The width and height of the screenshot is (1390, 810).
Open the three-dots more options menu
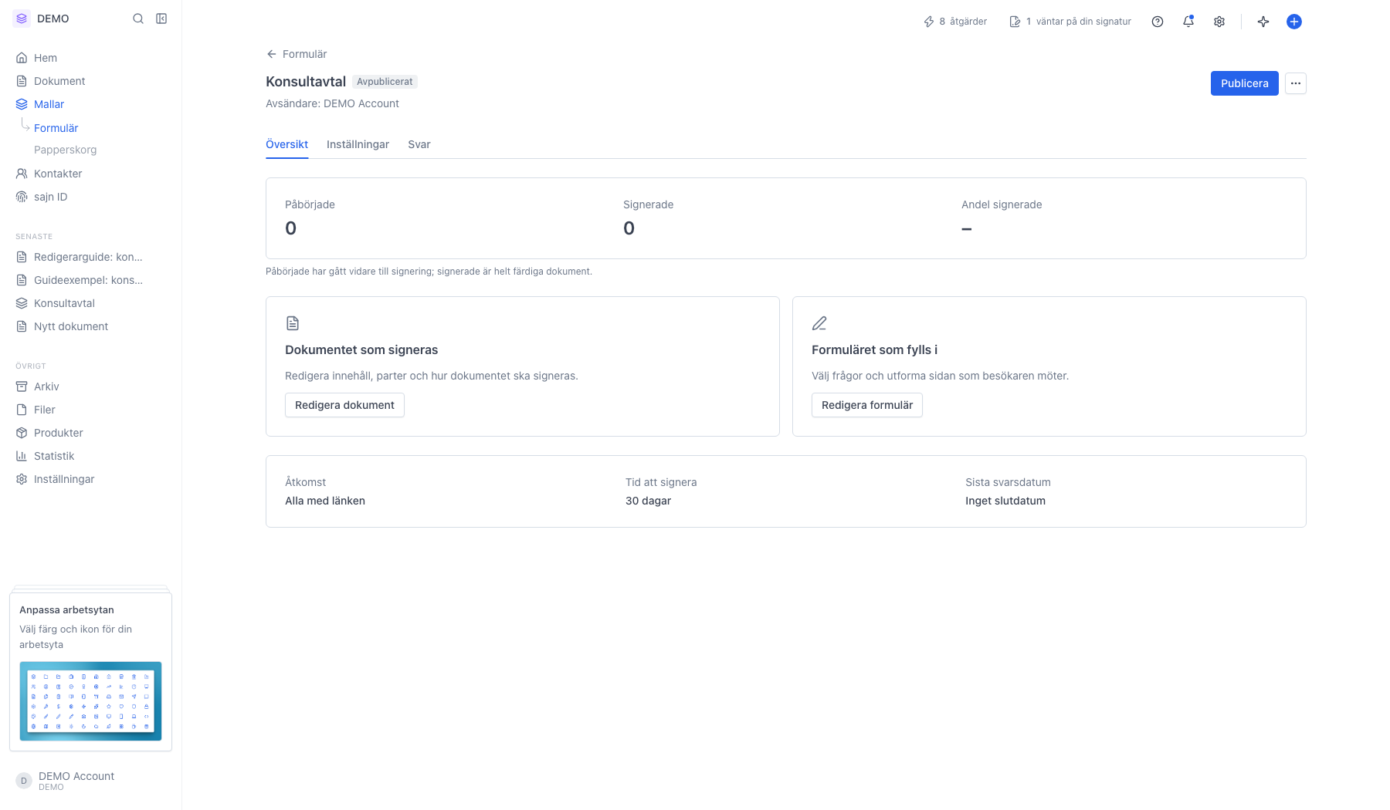point(1296,83)
